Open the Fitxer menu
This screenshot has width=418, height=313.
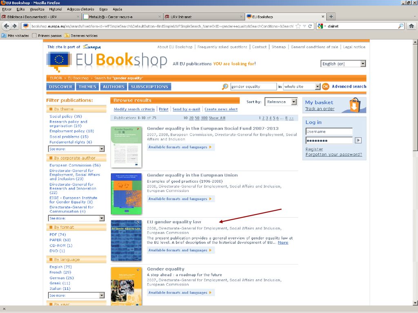click(x=7, y=9)
